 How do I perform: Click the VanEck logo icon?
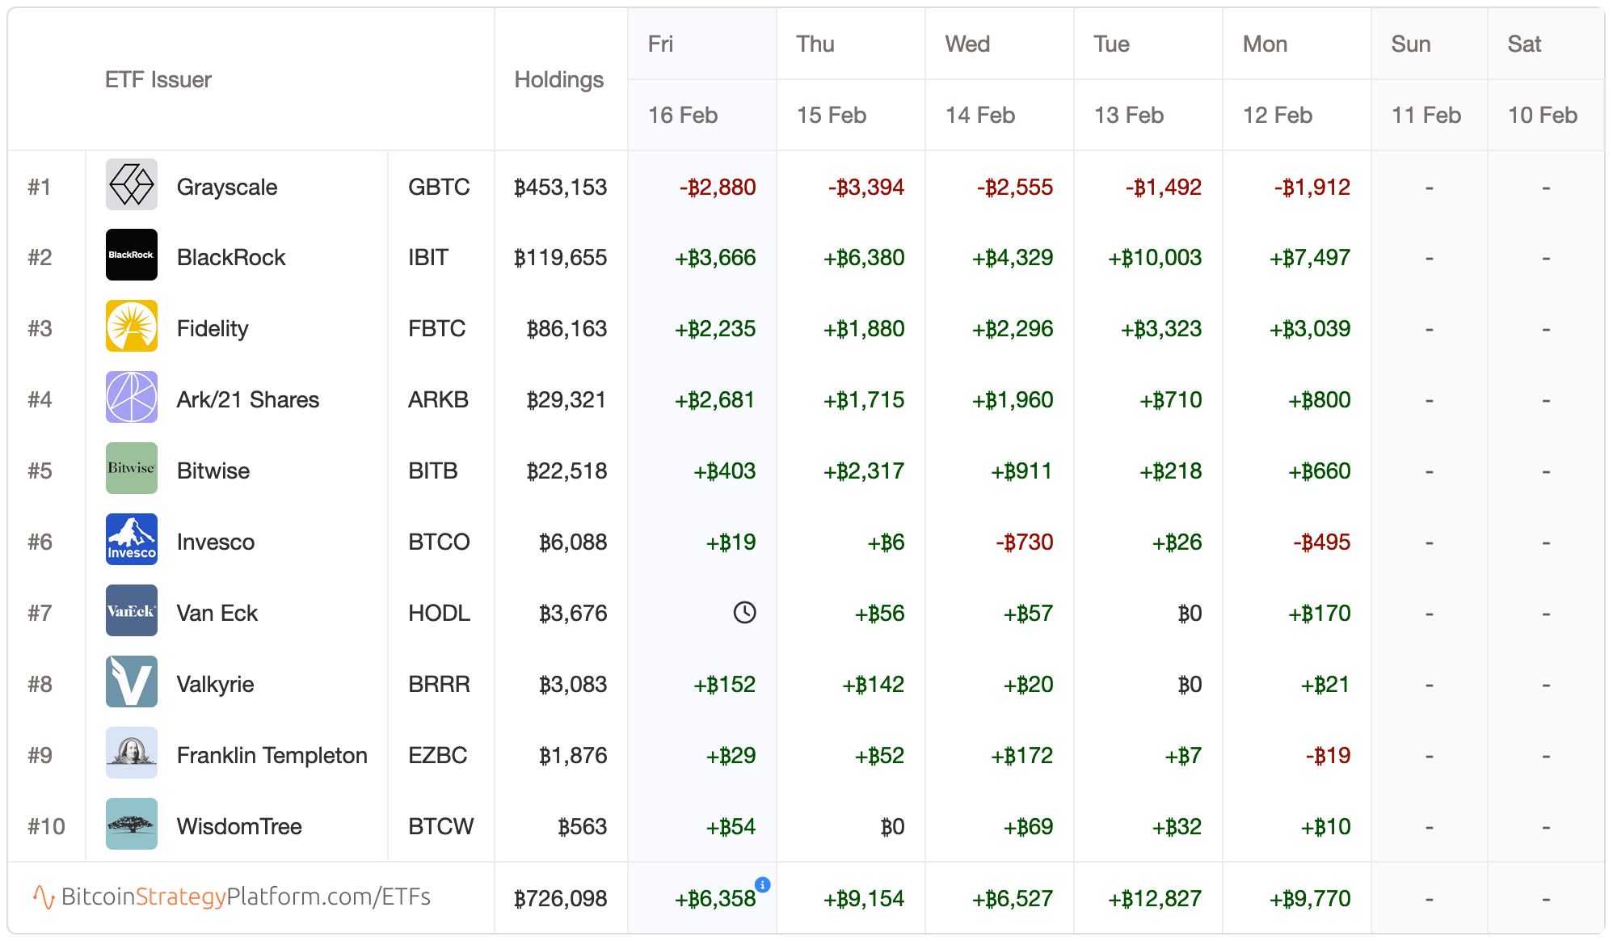coord(132,610)
